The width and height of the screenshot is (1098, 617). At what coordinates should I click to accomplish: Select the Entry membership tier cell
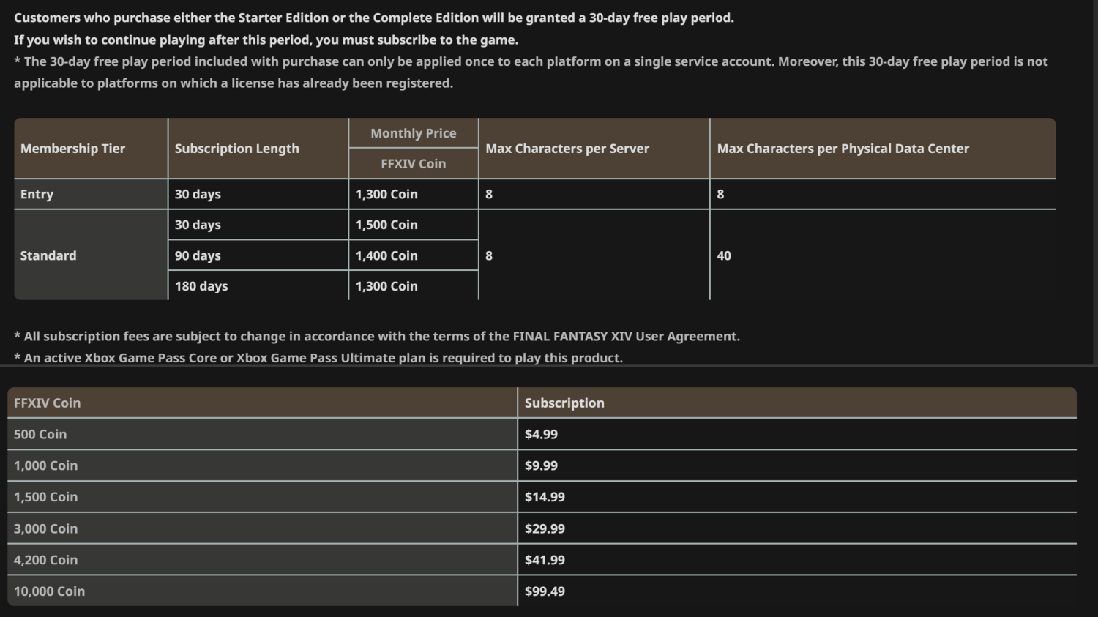coord(37,194)
